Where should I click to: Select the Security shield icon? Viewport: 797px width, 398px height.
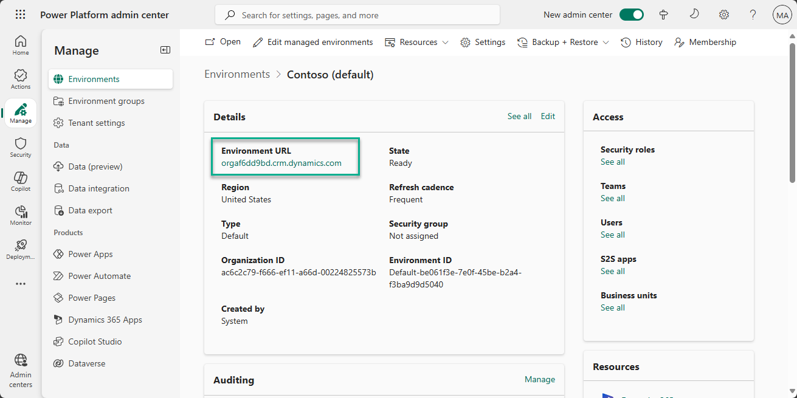(x=21, y=147)
